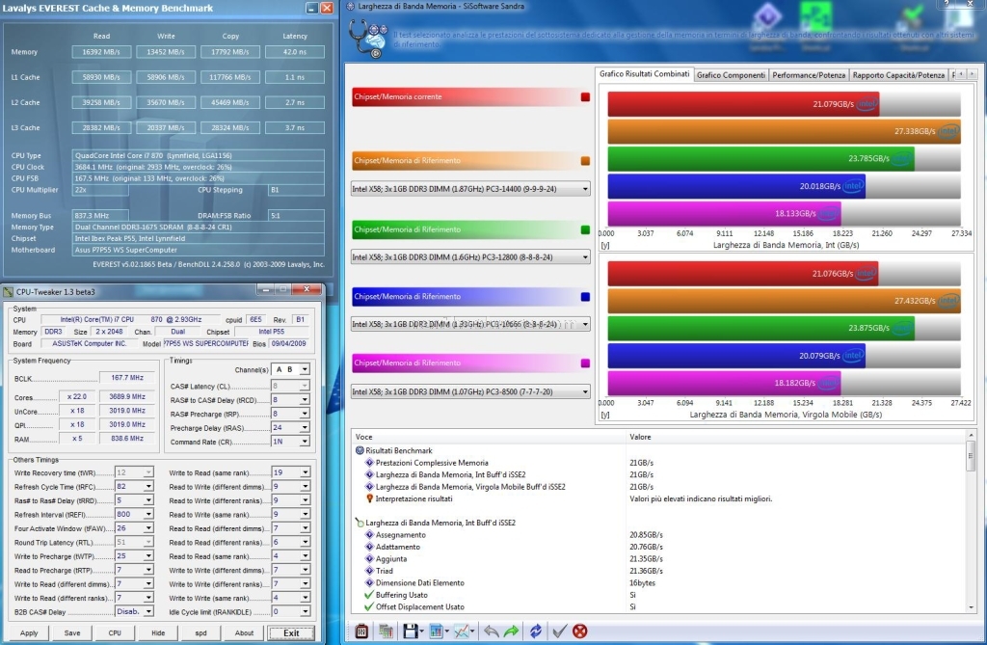Click the diamond icon beside Assegnamento
Screen dimensions: 987x645
[369, 535]
